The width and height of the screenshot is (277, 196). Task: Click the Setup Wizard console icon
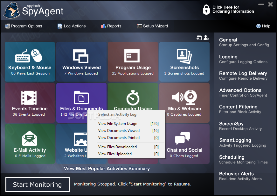[139, 26]
